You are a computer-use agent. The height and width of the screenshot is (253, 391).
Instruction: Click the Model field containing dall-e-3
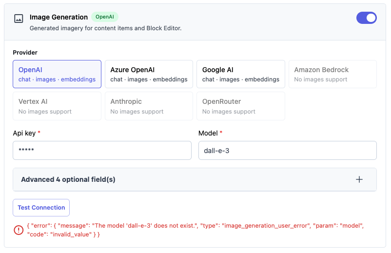[x=288, y=150]
